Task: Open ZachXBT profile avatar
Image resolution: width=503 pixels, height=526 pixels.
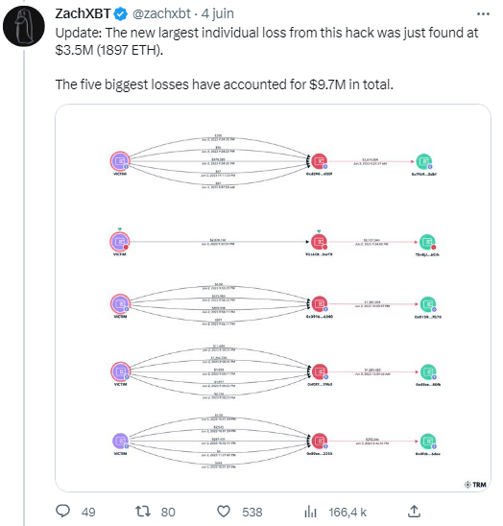Action: click(x=24, y=26)
